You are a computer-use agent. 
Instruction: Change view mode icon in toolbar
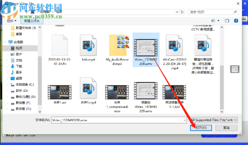click(x=213, y=21)
